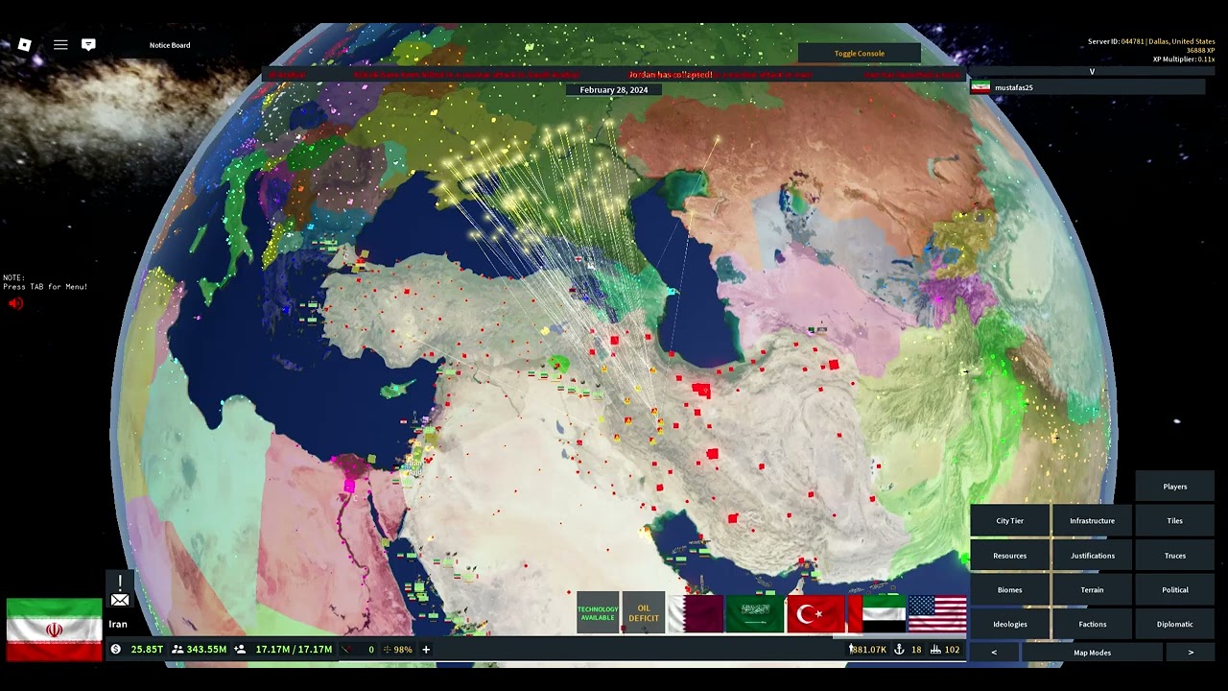The height and width of the screenshot is (691, 1228).
Task: Click the 36888 XP text
Action: 1200,51
